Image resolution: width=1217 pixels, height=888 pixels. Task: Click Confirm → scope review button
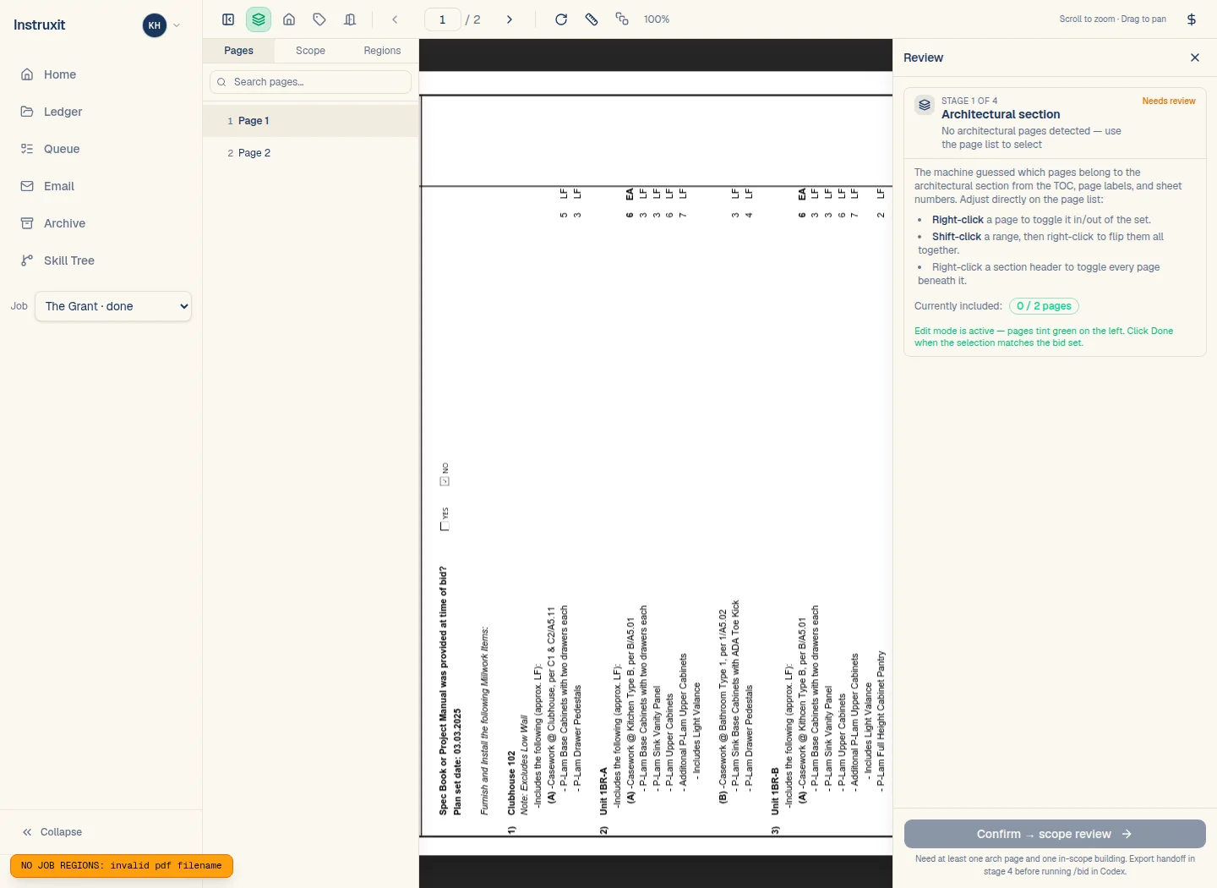click(x=1055, y=834)
